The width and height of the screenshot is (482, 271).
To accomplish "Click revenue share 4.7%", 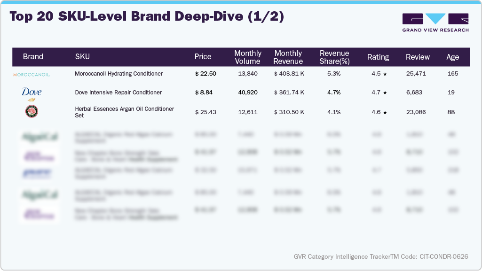I will tap(334, 93).
